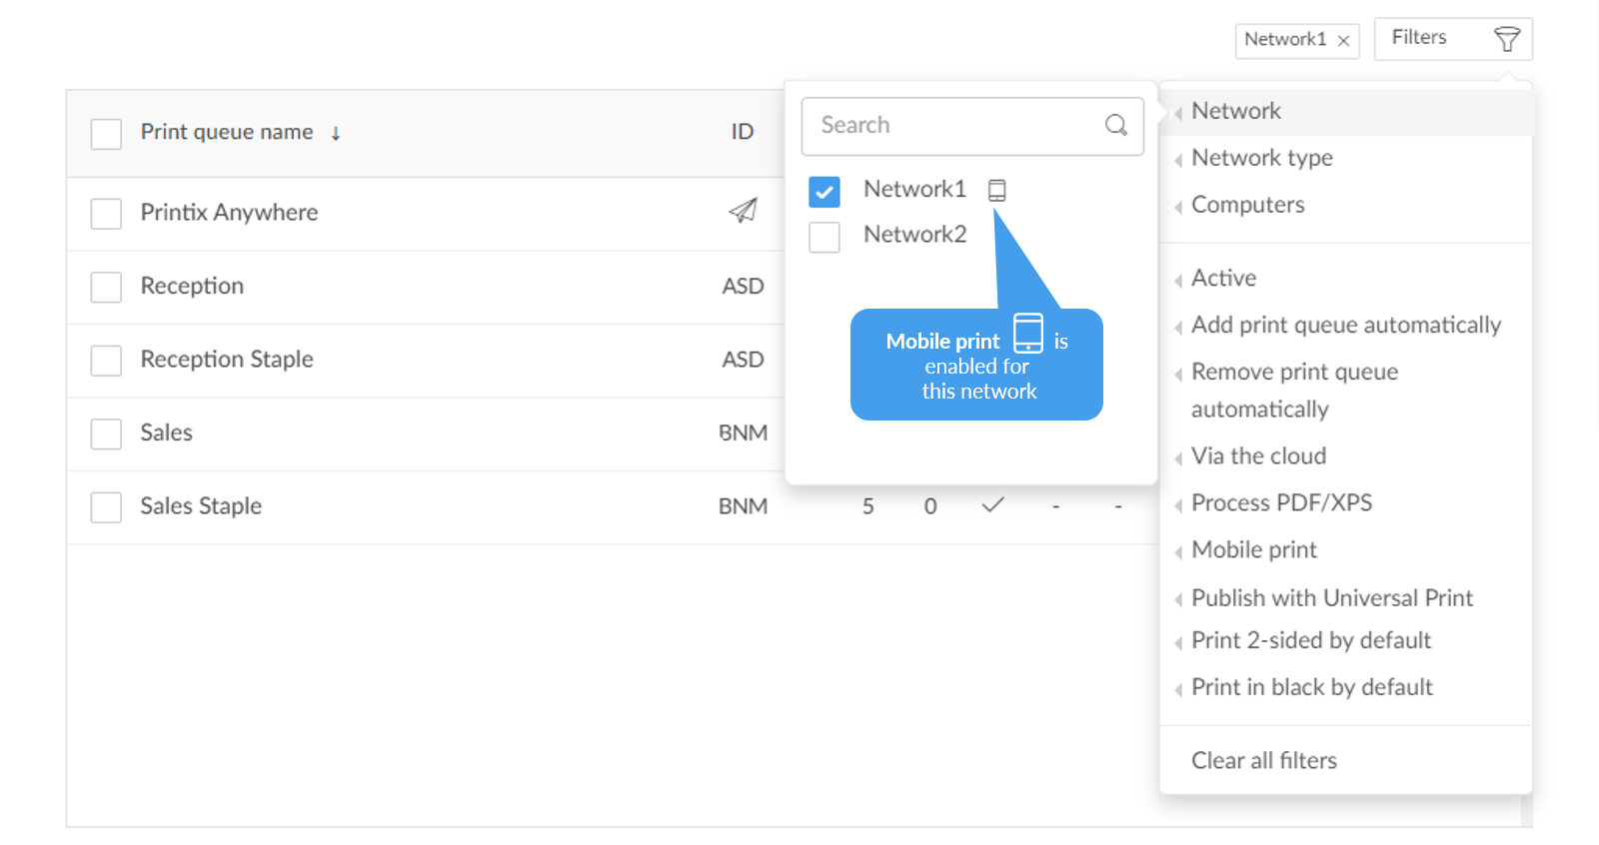The height and width of the screenshot is (845, 1599).
Task: Click the mobile print icon beside Network1
Action: click(996, 190)
